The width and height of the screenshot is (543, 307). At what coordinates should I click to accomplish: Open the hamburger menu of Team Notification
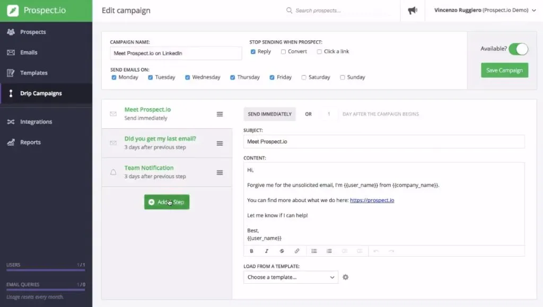coord(220,172)
